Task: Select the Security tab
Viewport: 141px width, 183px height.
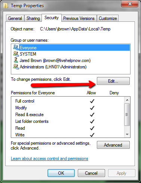Action: click(52, 18)
